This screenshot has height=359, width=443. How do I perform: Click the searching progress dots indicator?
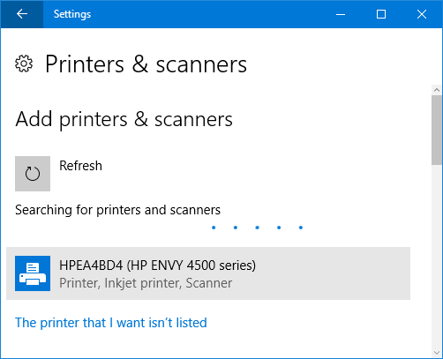tap(257, 228)
